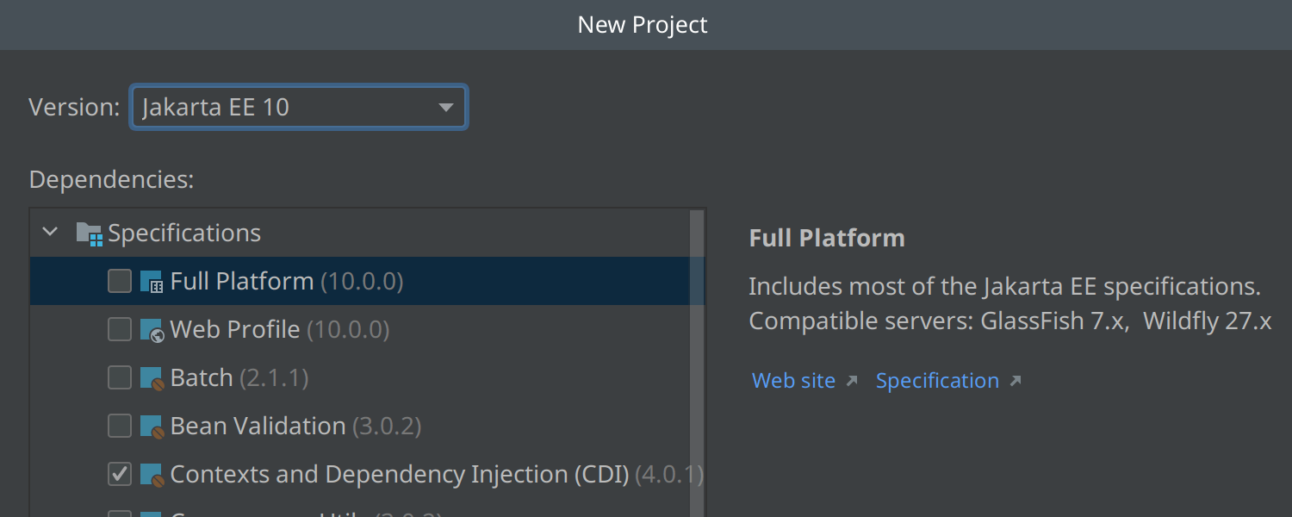
Task: Click the Bean Validation specification icon
Action: point(152,427)
